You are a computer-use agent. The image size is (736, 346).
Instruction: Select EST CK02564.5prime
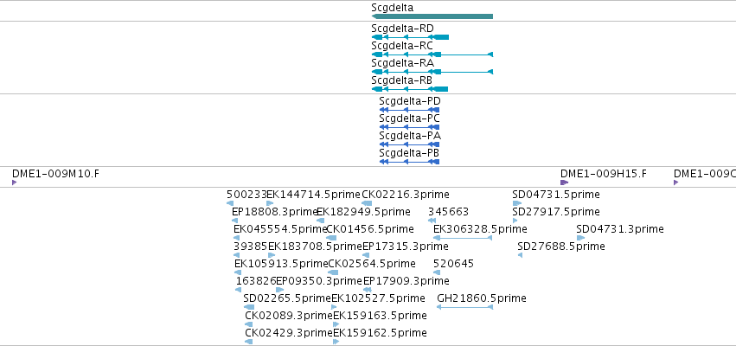333,272
